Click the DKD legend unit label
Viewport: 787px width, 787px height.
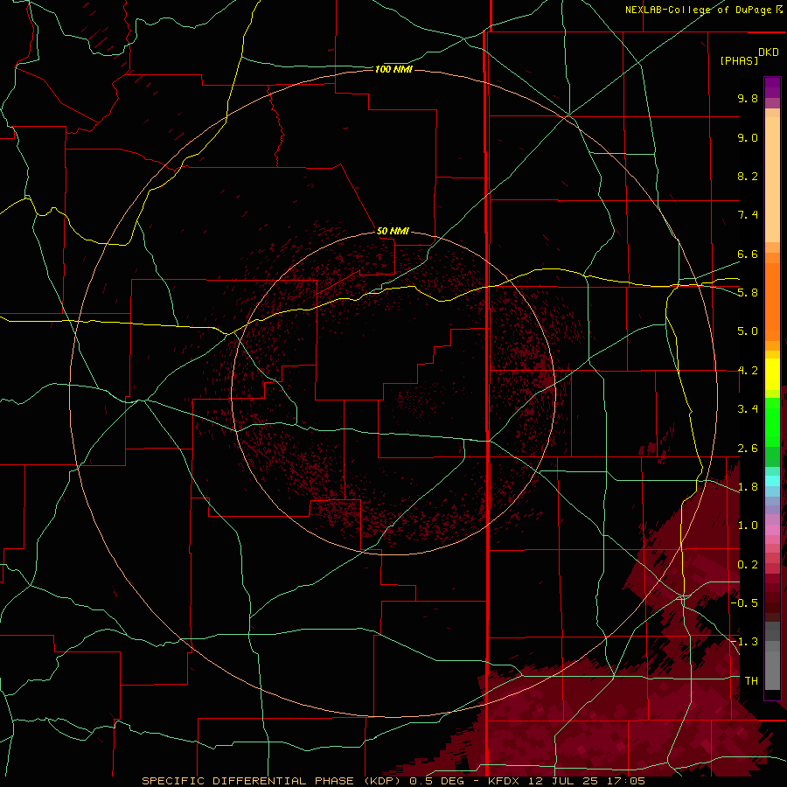coord(769,52)
